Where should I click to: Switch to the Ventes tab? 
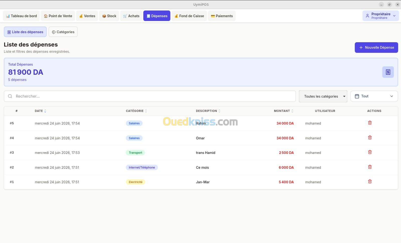coord(87,16)
